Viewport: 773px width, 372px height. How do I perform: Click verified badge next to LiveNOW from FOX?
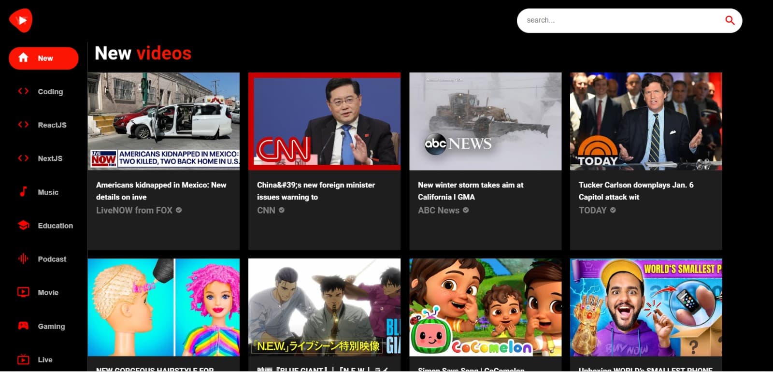pyautogui.click(x=179, y=210)
